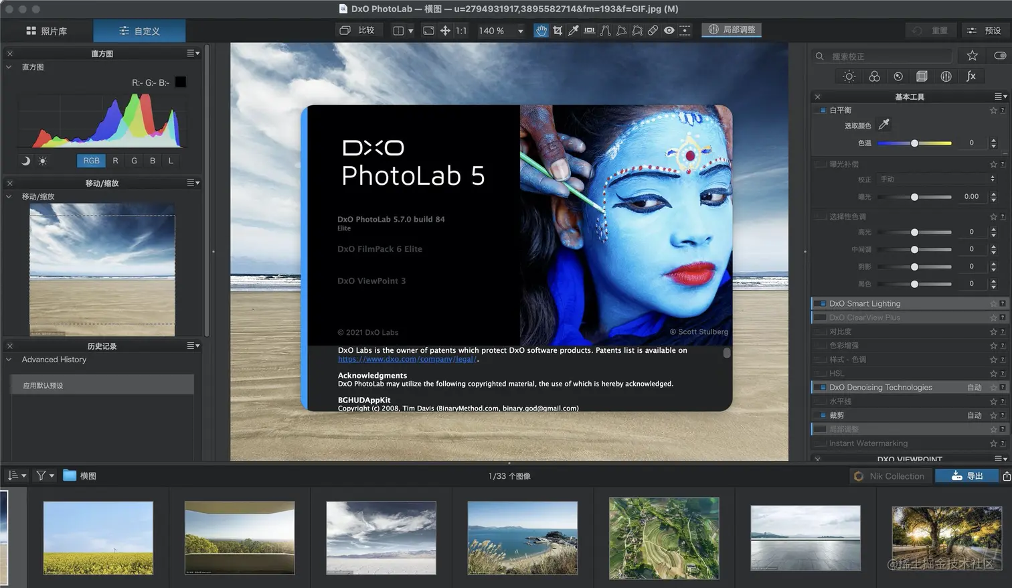The image size is (1012, 588).
Task: Show the Geometry tools cube icon
Action: (922, 76)
